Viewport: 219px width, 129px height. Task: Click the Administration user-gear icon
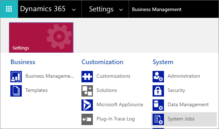158,77
